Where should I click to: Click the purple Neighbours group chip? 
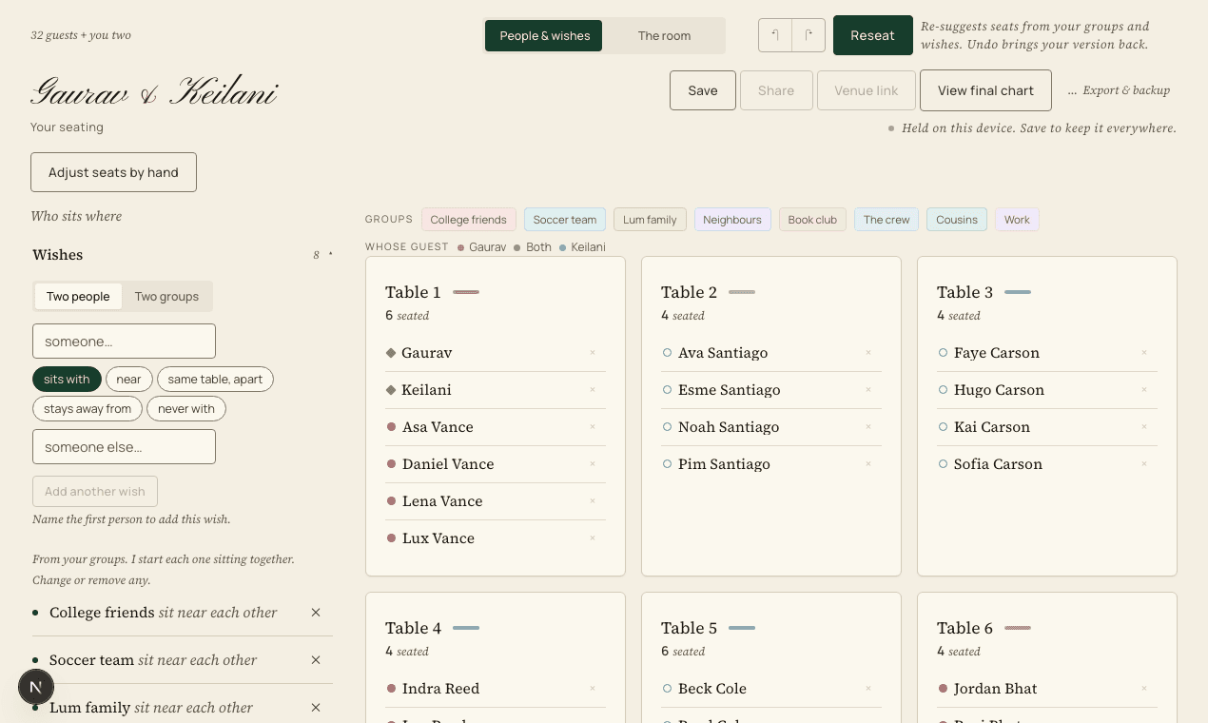coord(732,220)
